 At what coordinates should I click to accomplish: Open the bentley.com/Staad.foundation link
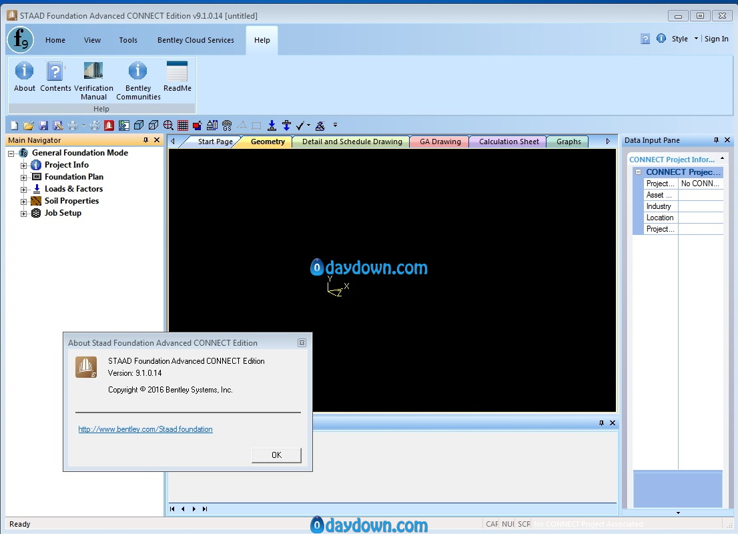coord(145,429)
